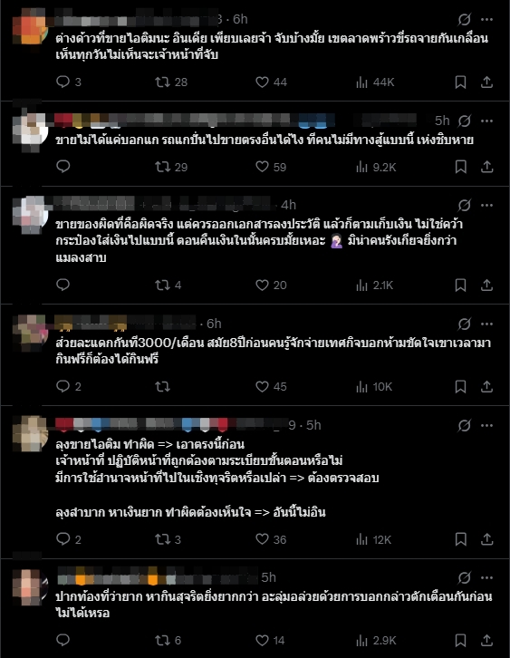Open share menu on tweet with 9.2K views
This screenshot has height=658, width=510.
[486, 167]
